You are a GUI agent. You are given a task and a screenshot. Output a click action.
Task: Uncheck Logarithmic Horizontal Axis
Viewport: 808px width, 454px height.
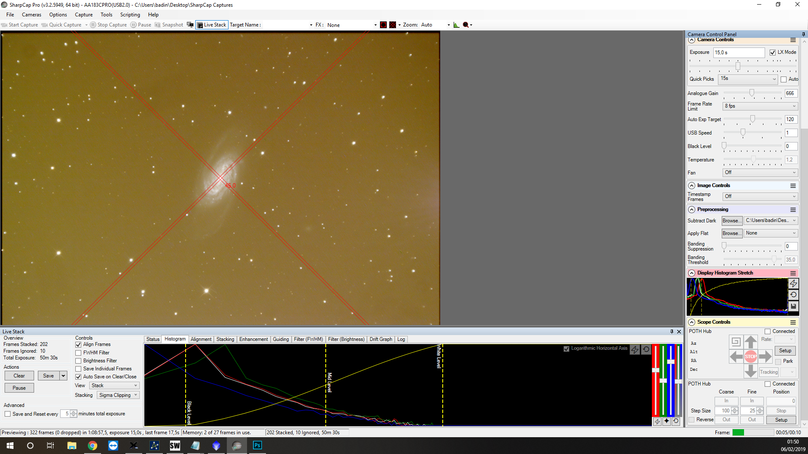(566, 348)
